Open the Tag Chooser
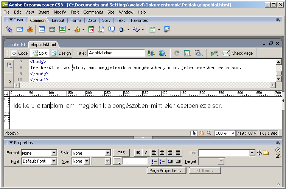The height and width of the screenshot is (189, 286). tap(167, 29)
